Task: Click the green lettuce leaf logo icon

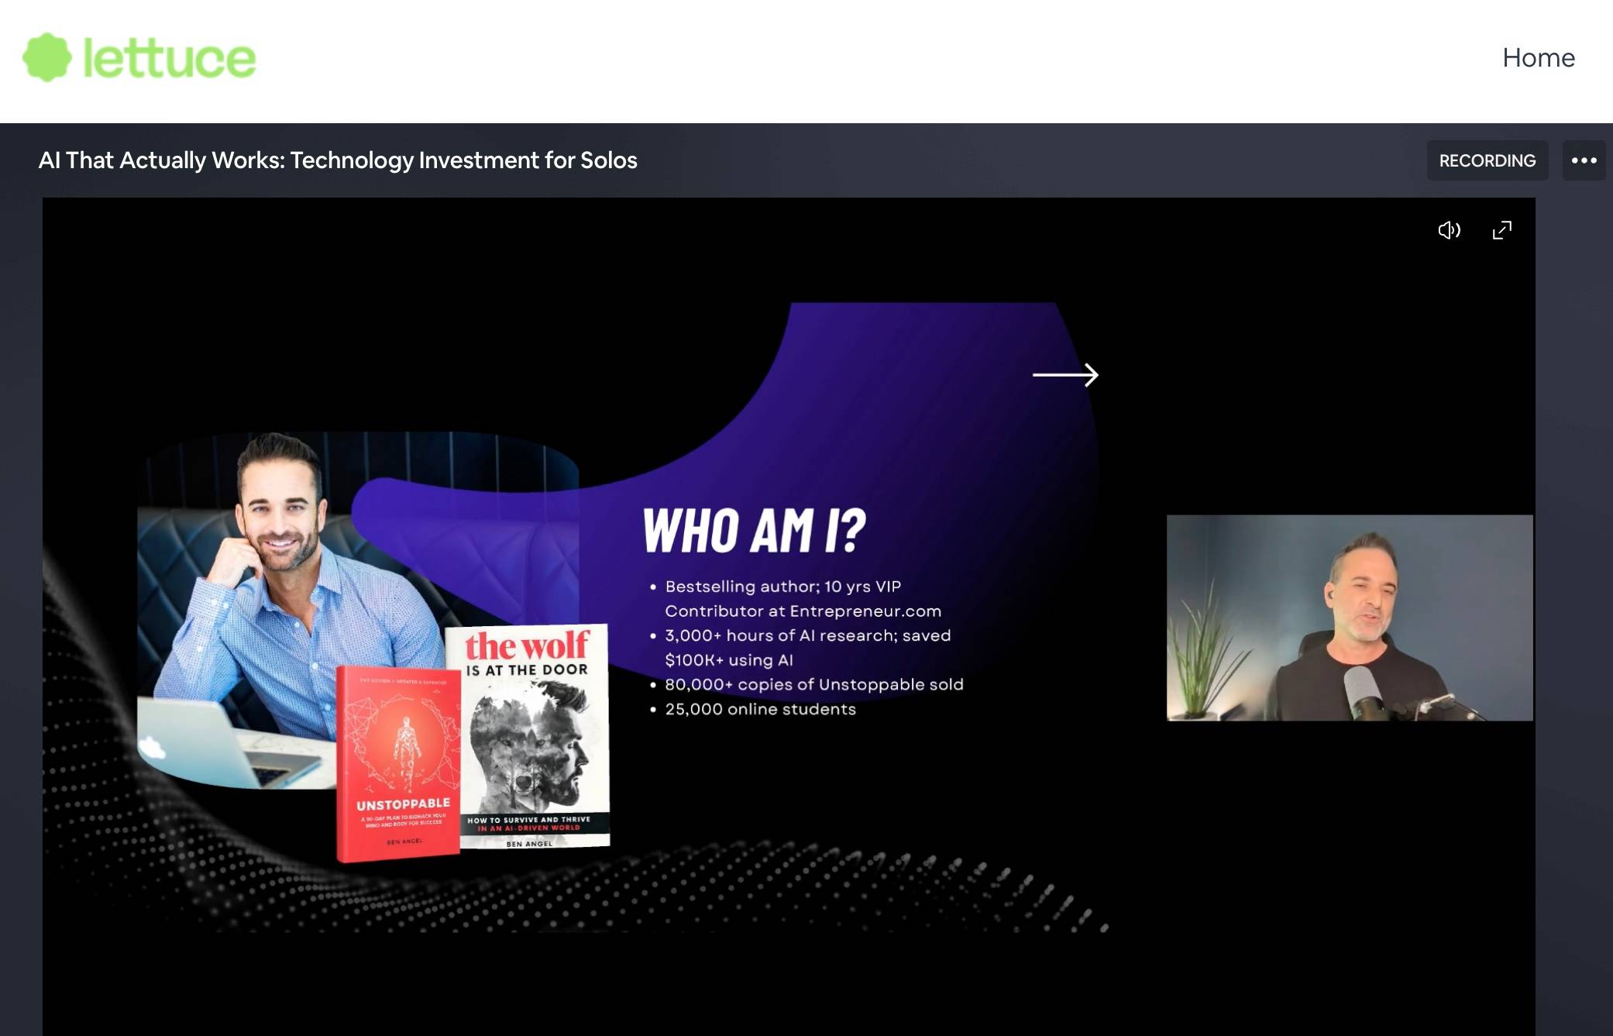Action: click(47, 57)
